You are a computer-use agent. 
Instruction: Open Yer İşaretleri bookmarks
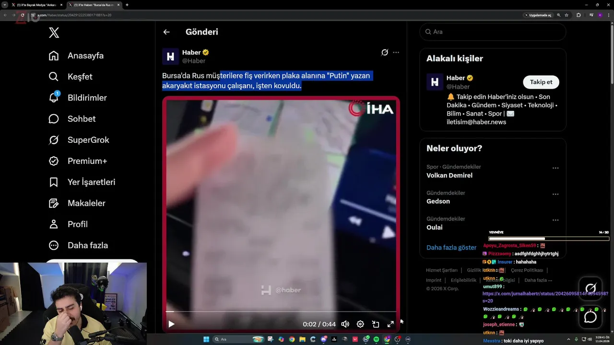pyautogui.click(x=82, y=182)
